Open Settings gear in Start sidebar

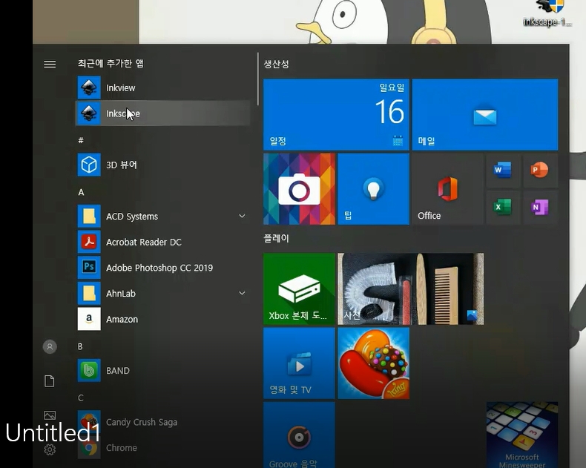coord(50,449)
